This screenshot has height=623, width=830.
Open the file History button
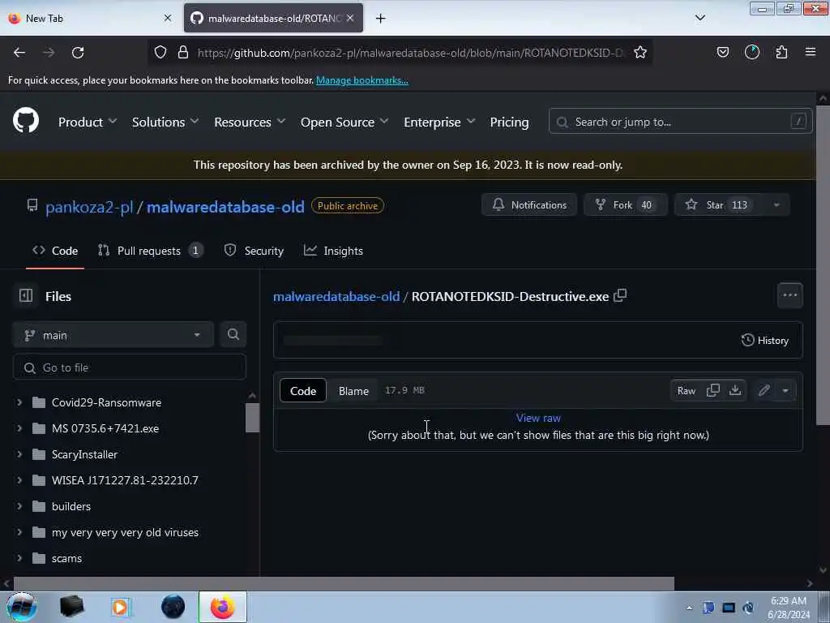click(765, 340)
